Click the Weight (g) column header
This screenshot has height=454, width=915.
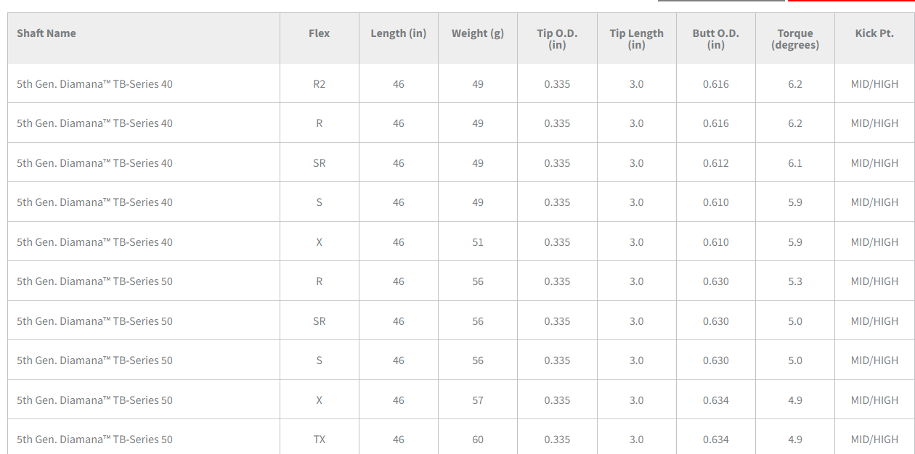pos(477,33)
